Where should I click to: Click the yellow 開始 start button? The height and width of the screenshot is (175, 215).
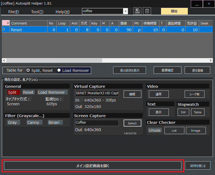coord(174,11)
